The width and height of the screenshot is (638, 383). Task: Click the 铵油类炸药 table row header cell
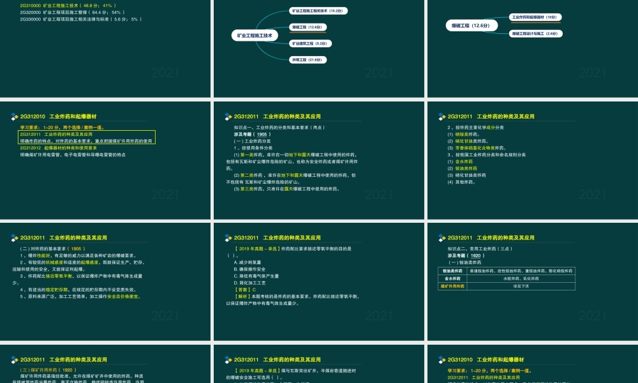[x=452, y=271]
